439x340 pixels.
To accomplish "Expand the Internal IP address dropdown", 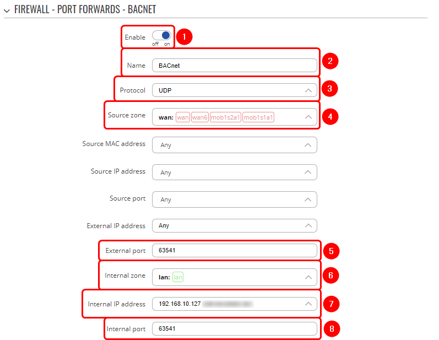I will click(308, 304).
